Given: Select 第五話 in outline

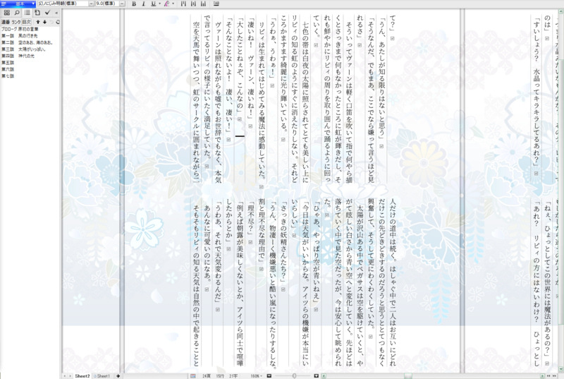Looking at the screenshot, I should tap(8, 63).
